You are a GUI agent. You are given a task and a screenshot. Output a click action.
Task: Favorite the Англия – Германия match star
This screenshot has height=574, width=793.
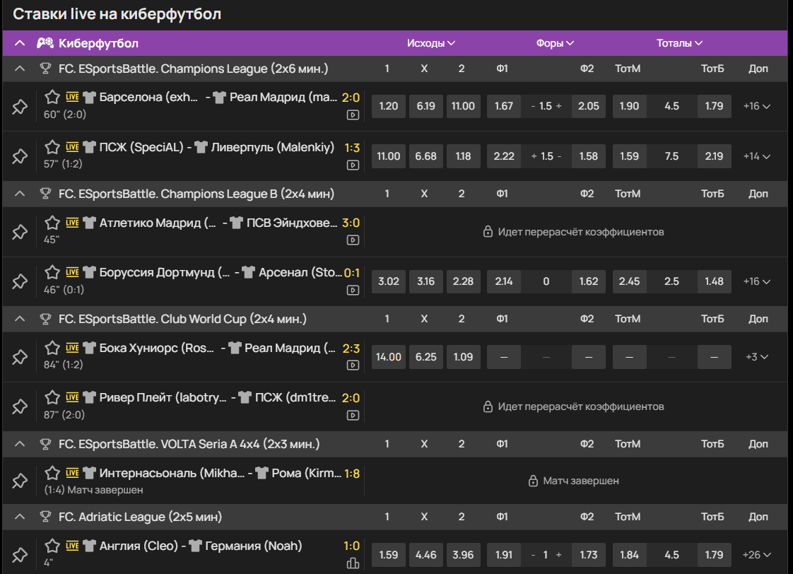click(x=52, y=546)
